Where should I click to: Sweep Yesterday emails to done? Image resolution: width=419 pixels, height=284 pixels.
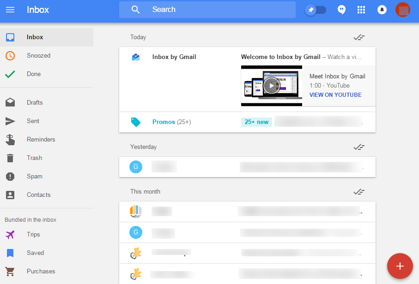pos(359,147)
